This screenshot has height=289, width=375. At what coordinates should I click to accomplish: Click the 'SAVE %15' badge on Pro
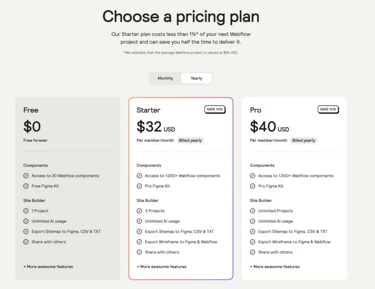tap(328, 109)
